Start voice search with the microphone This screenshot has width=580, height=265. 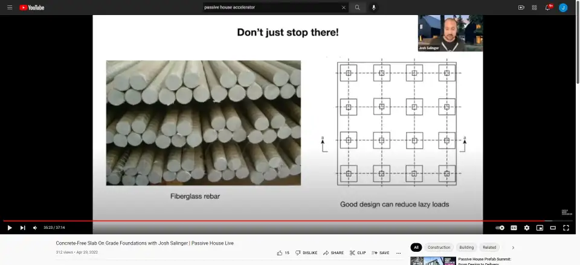click(373, 7)
